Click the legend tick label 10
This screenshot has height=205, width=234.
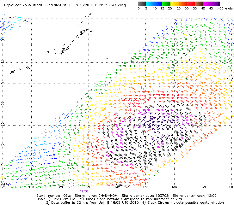tap(155, 9)
